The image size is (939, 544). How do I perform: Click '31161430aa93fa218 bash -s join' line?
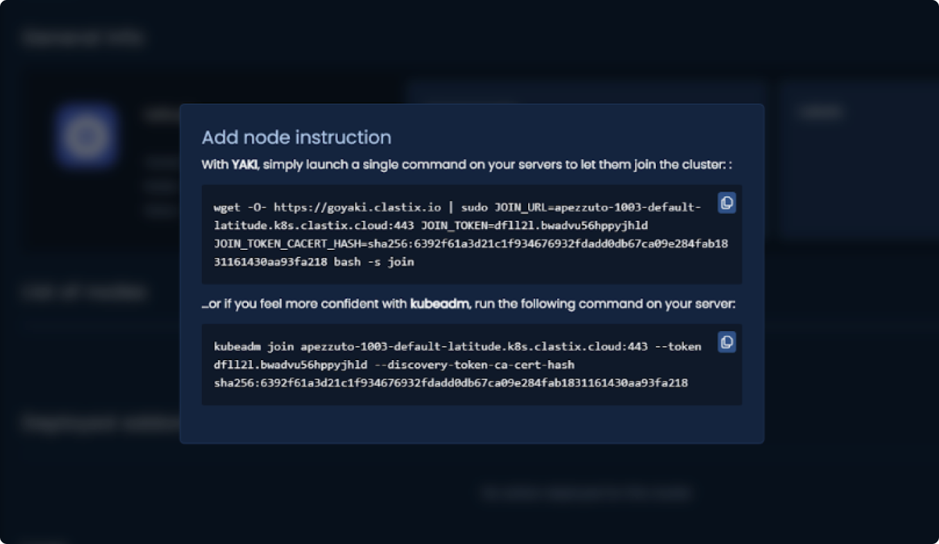click(x=314, y=262)
